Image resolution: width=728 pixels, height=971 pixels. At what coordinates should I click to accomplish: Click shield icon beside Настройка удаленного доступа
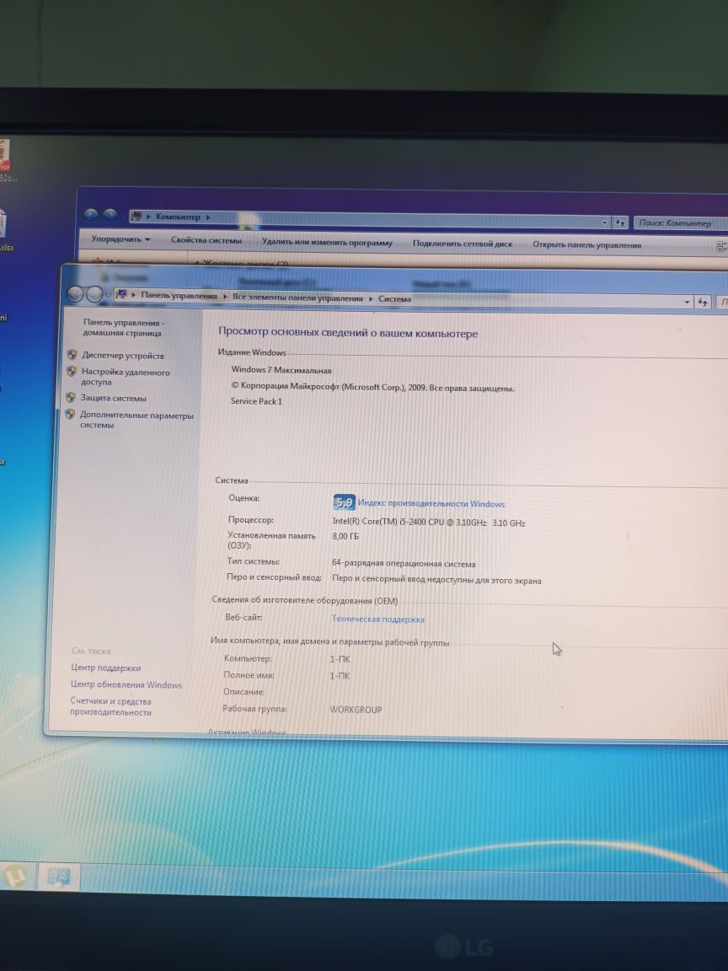(x=71, y=372)
